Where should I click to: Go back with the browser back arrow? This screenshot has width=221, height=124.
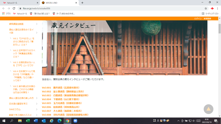pos(4,8)
